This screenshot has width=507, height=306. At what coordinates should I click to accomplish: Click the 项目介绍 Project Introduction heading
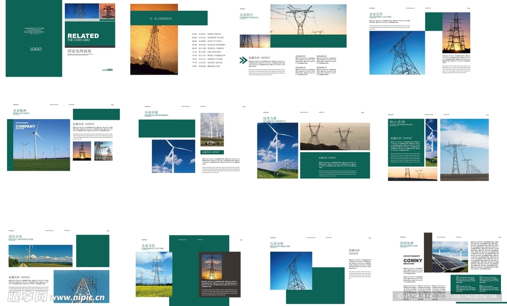click(x=20, y=238)
